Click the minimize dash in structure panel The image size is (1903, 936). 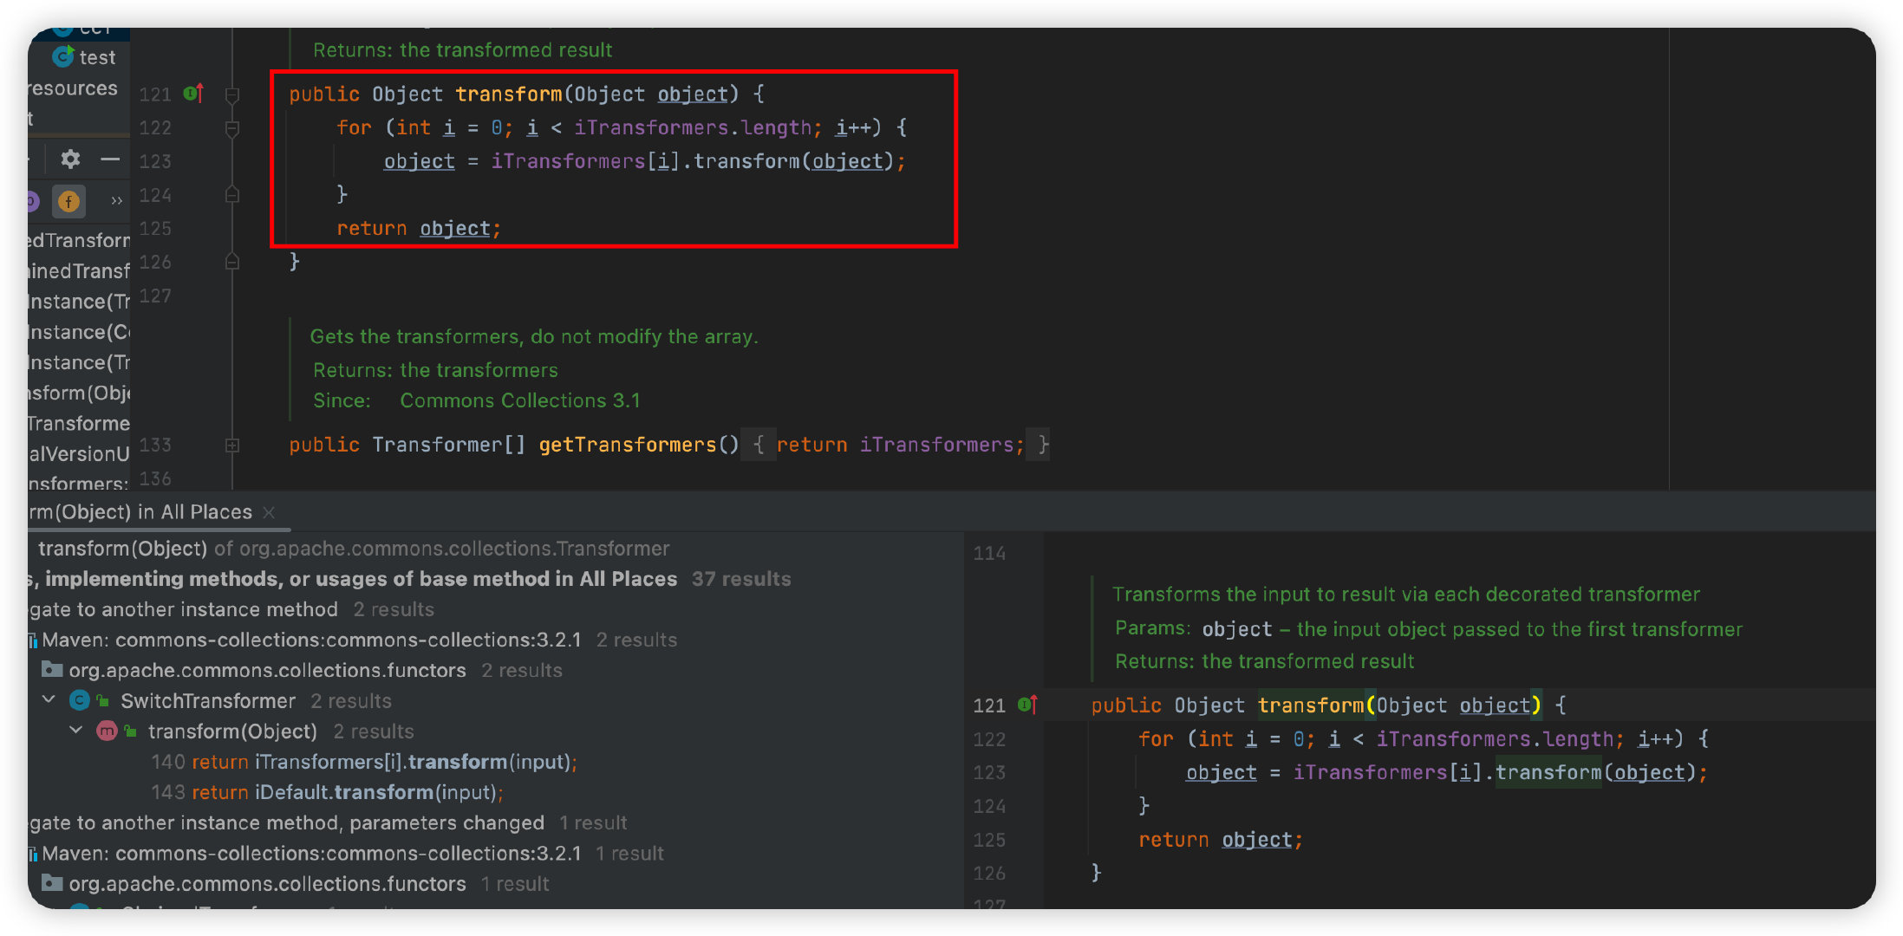click(110, 159)
